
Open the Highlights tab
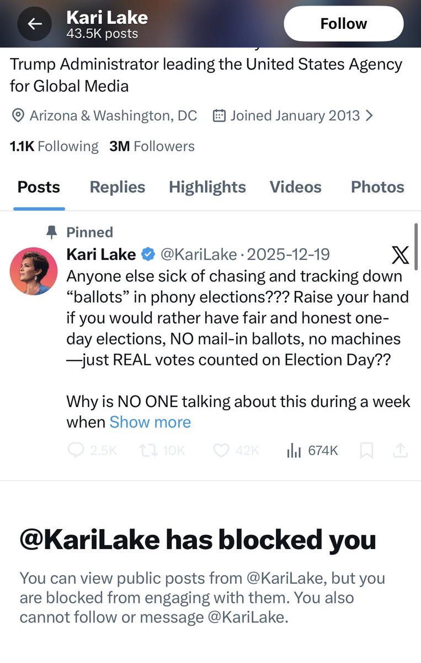pyautogui.click(x=207, y=187)
